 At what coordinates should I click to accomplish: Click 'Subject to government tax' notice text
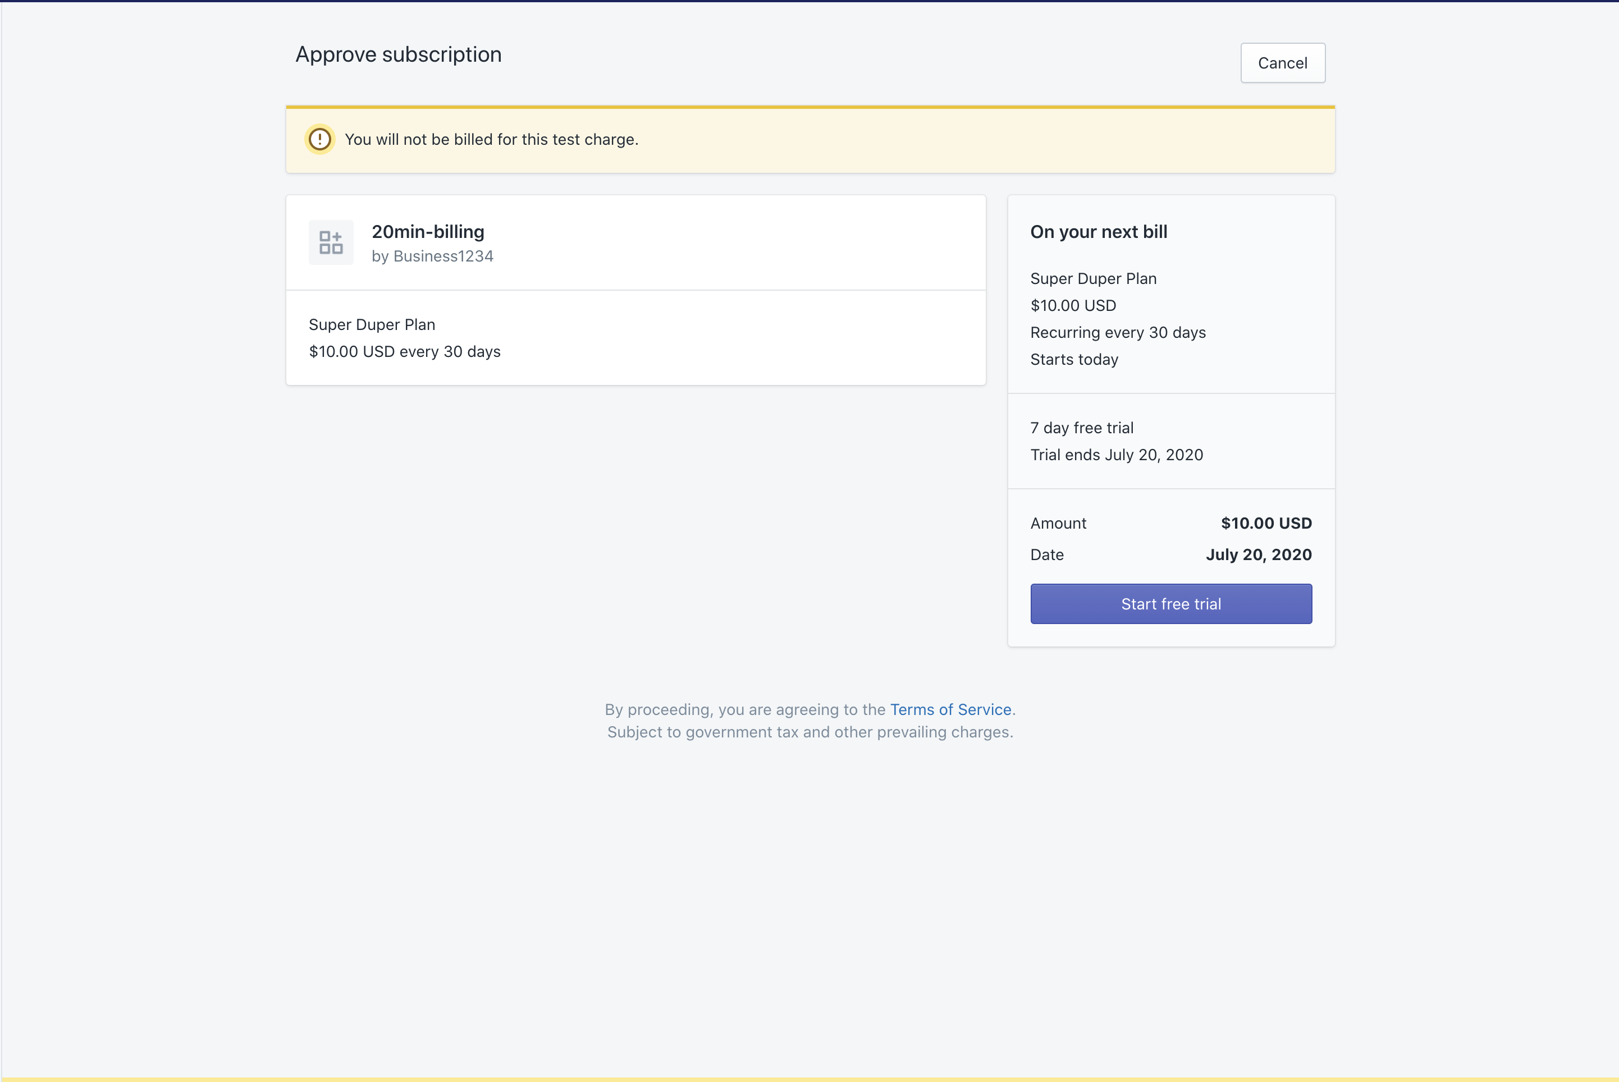click(x=810, y=732)
